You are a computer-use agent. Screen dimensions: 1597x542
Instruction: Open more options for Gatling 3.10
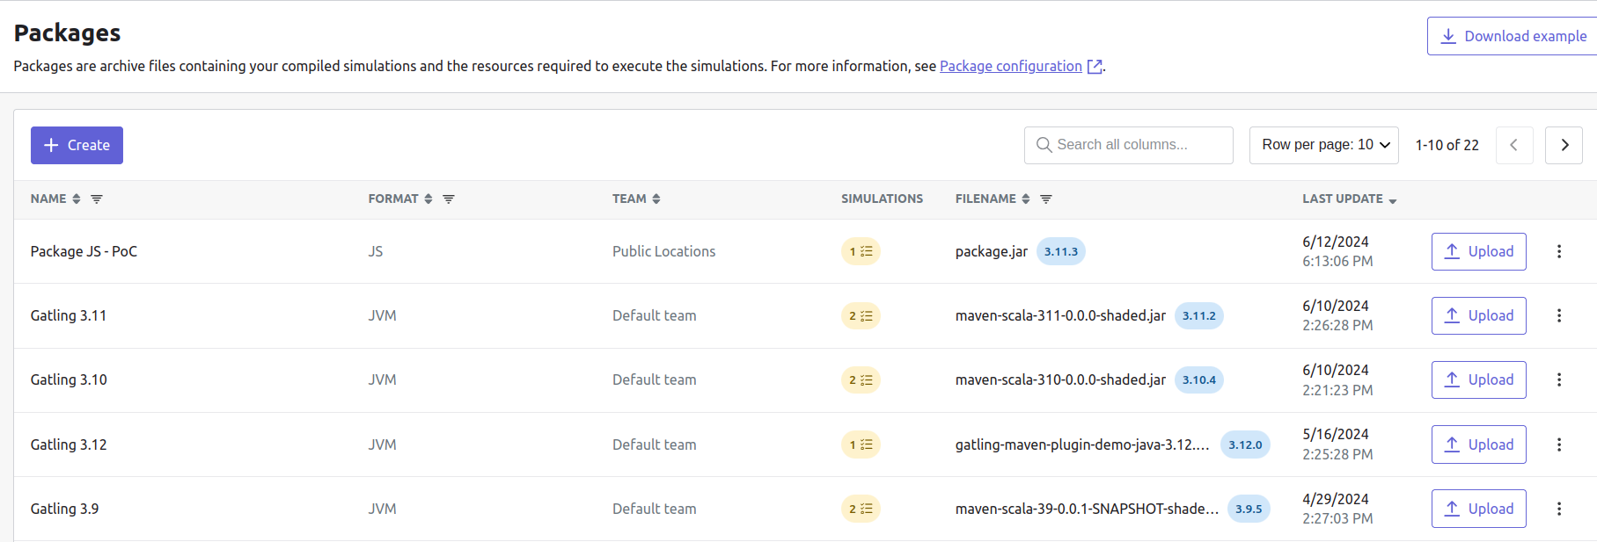1559,379
